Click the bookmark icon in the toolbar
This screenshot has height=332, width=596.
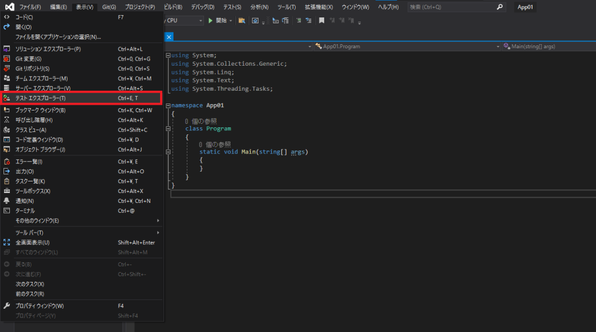[321, 20]
